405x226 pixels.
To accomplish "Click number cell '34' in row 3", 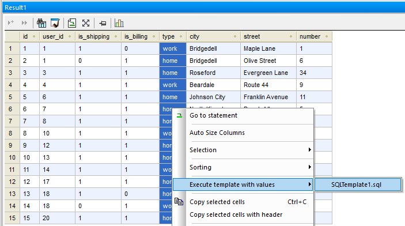I will pos(314,73).
